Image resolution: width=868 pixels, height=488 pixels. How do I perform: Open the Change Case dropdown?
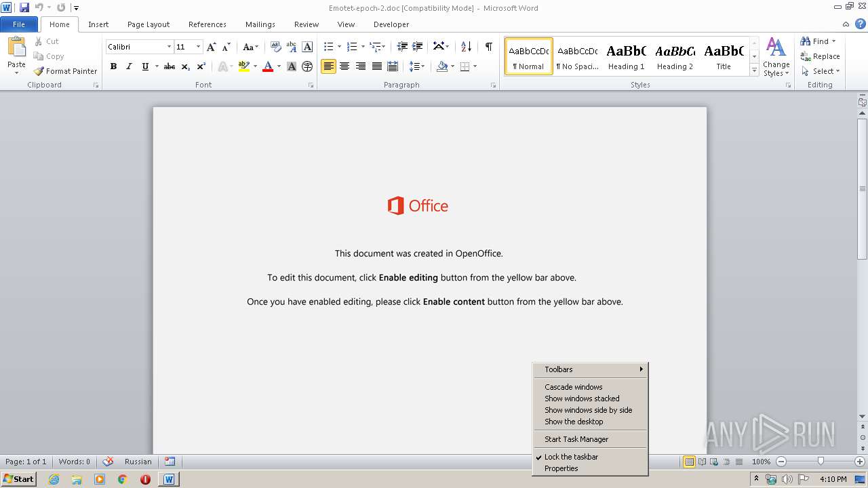[x=250, y=47]
